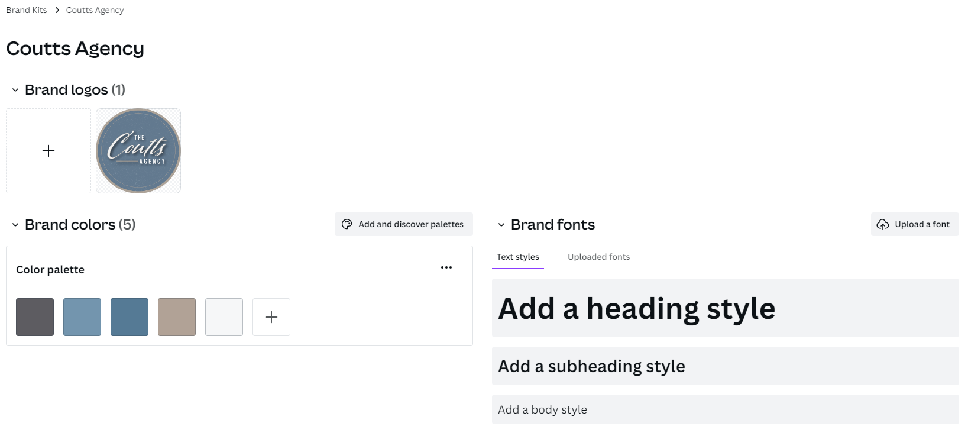968x436 pixels.
Task: Click Add a heading style
Action: pyautogui.click(x=726, y=308)
